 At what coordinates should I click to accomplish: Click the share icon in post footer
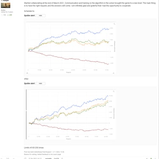tap(25, 158)
